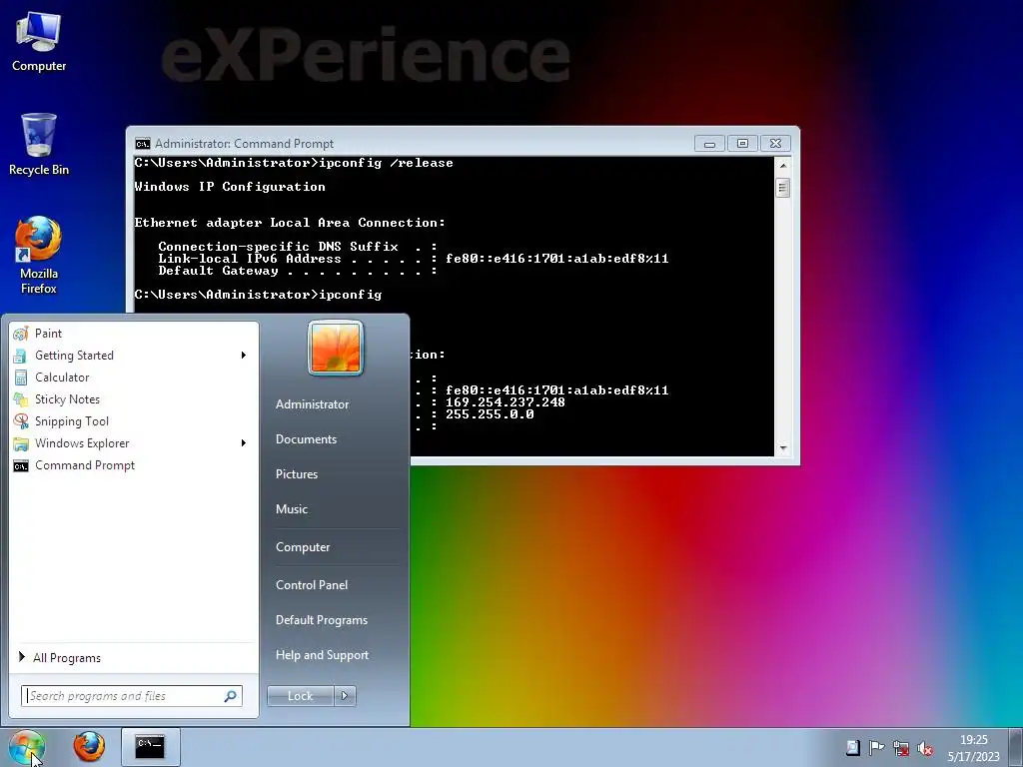Click 'Windows IP Configuration' line in console
The height and width of the screenshot is (767, 1023).
[x=230, y=187]
